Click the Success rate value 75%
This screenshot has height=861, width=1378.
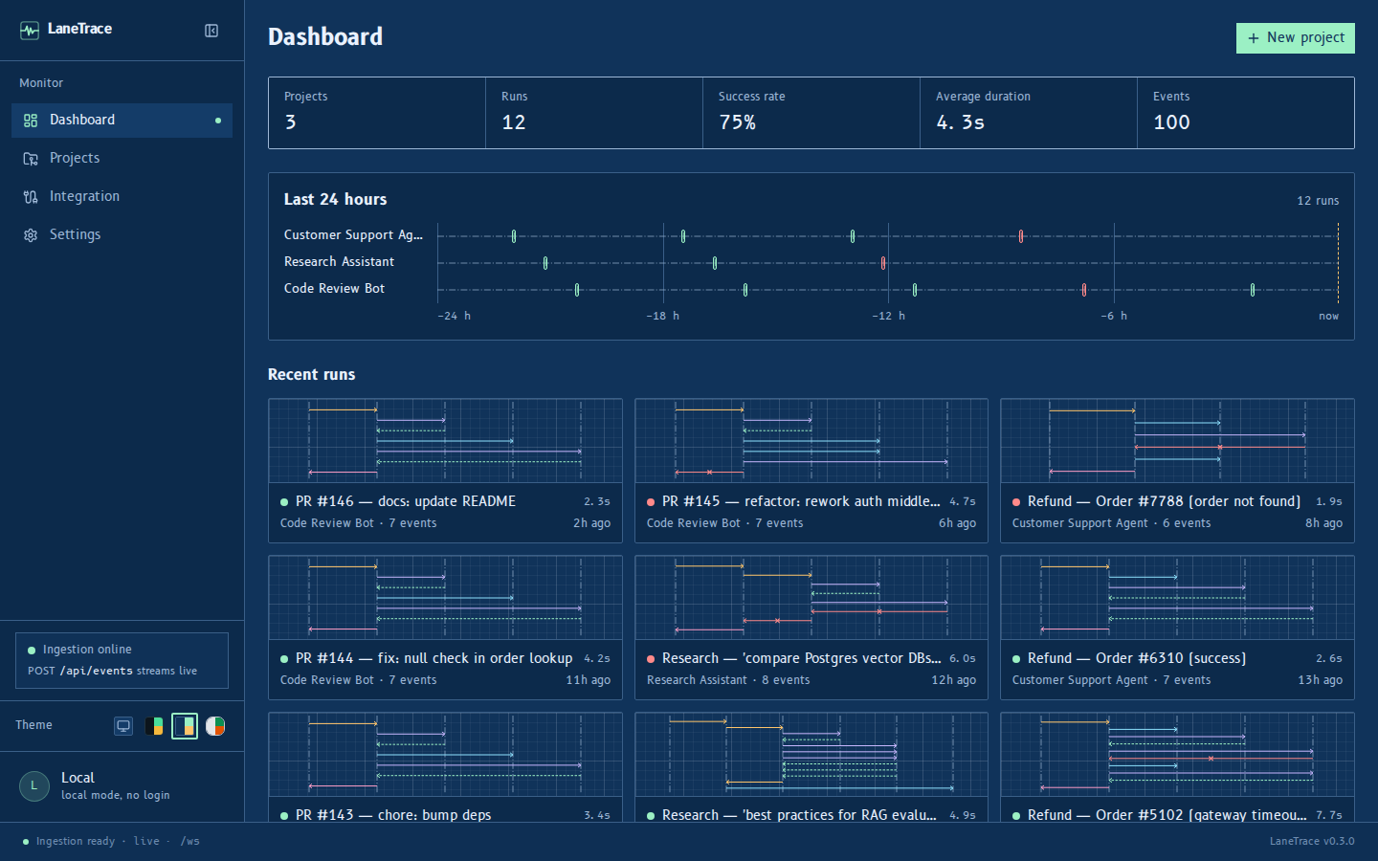(x=737, y=122)
